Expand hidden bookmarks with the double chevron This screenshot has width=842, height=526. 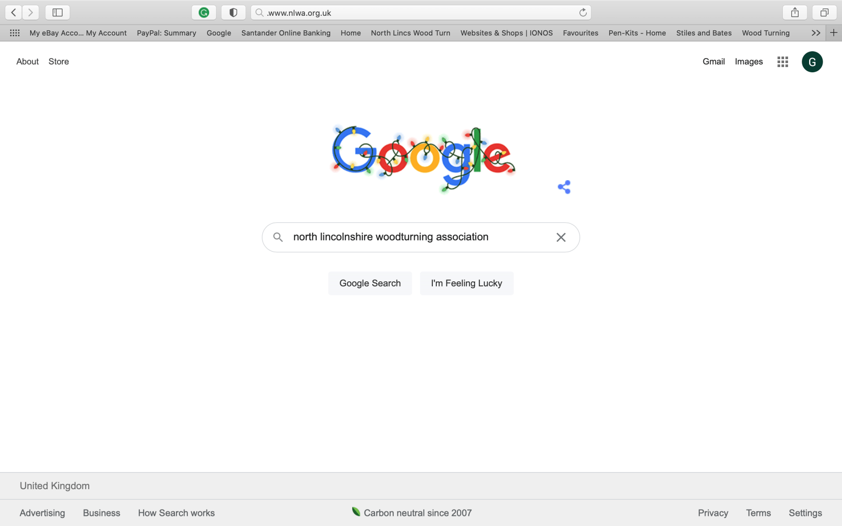click(816, 33)
